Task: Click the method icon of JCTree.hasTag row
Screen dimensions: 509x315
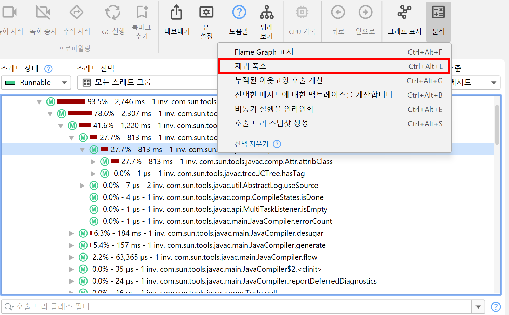Action: (x=105, y=174)
